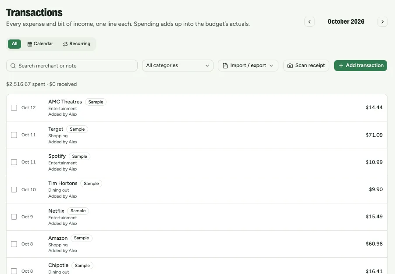Click the document icon on Import / export
395x274 pixels.
tap(225, 66)
